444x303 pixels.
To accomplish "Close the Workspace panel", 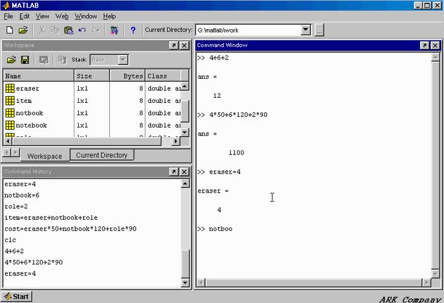I will (184, 45).
